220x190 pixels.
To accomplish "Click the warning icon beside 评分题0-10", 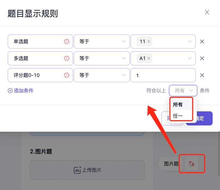I will tap(67, 75).
